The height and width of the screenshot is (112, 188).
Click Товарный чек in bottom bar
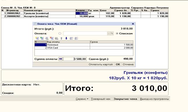[x=101, y=99]
